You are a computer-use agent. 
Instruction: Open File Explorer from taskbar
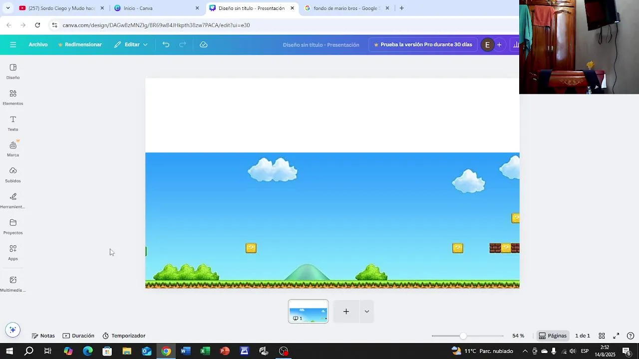point(127,351)
